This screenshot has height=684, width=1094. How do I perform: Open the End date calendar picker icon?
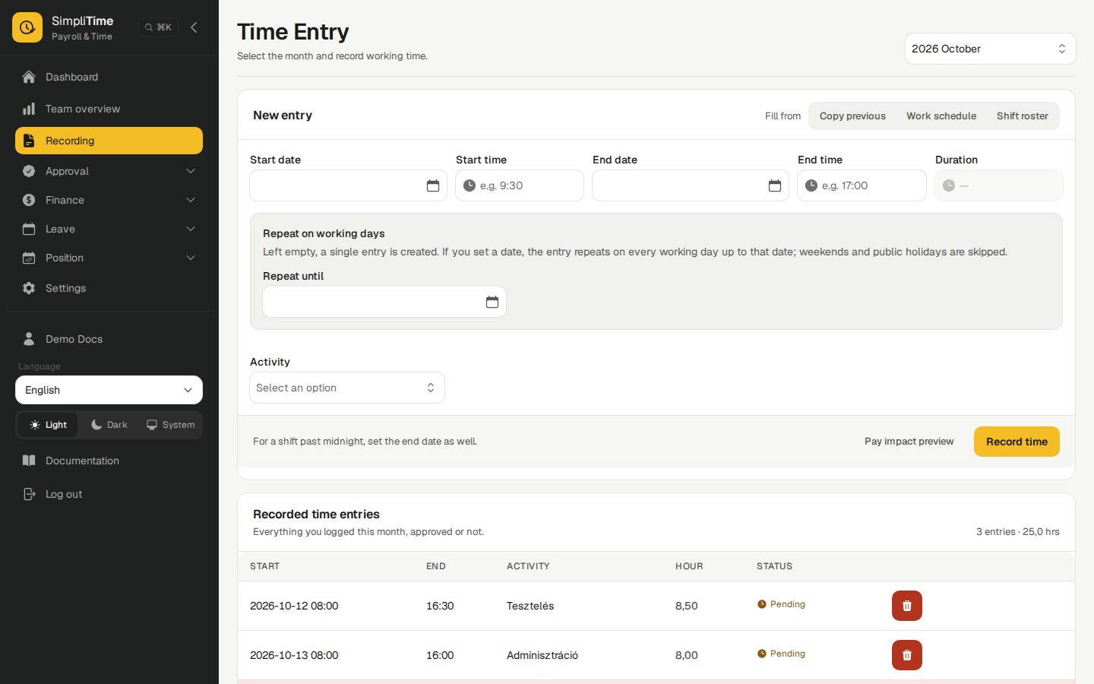(775, 186)
